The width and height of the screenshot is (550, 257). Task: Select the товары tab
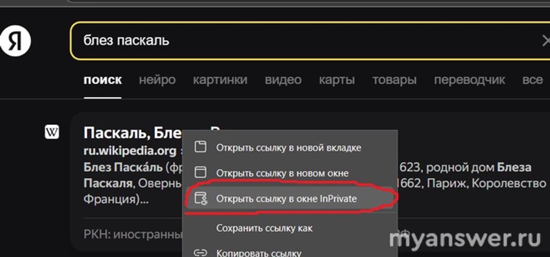click(x=394, y=80)
